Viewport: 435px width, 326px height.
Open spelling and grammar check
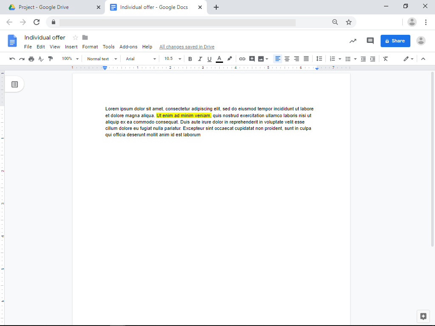(41, 59)
